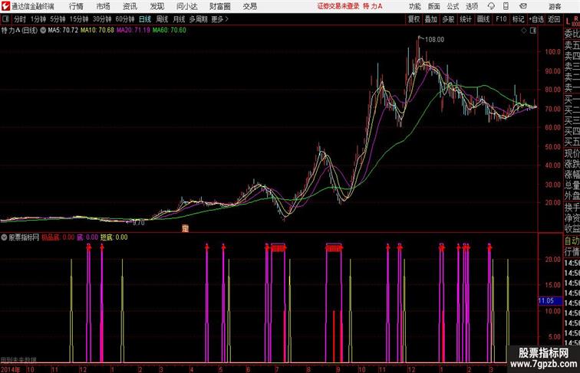Image resolution: width=580 pixels, height=373 pixels.
Task: Open the 行情 menu
Action: tap(76, 6)
